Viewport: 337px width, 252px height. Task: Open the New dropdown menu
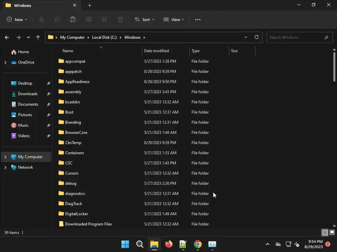pos(17,19)
